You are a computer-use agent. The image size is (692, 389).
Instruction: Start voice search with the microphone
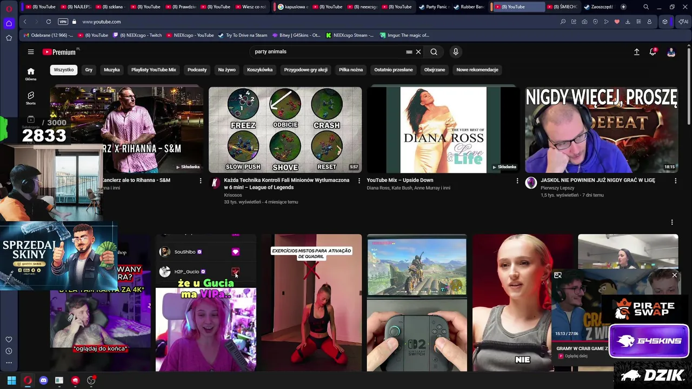tap(456, 52)
